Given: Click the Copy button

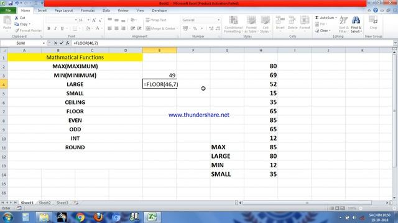Looking at the screenshot, I should [22, 24].
